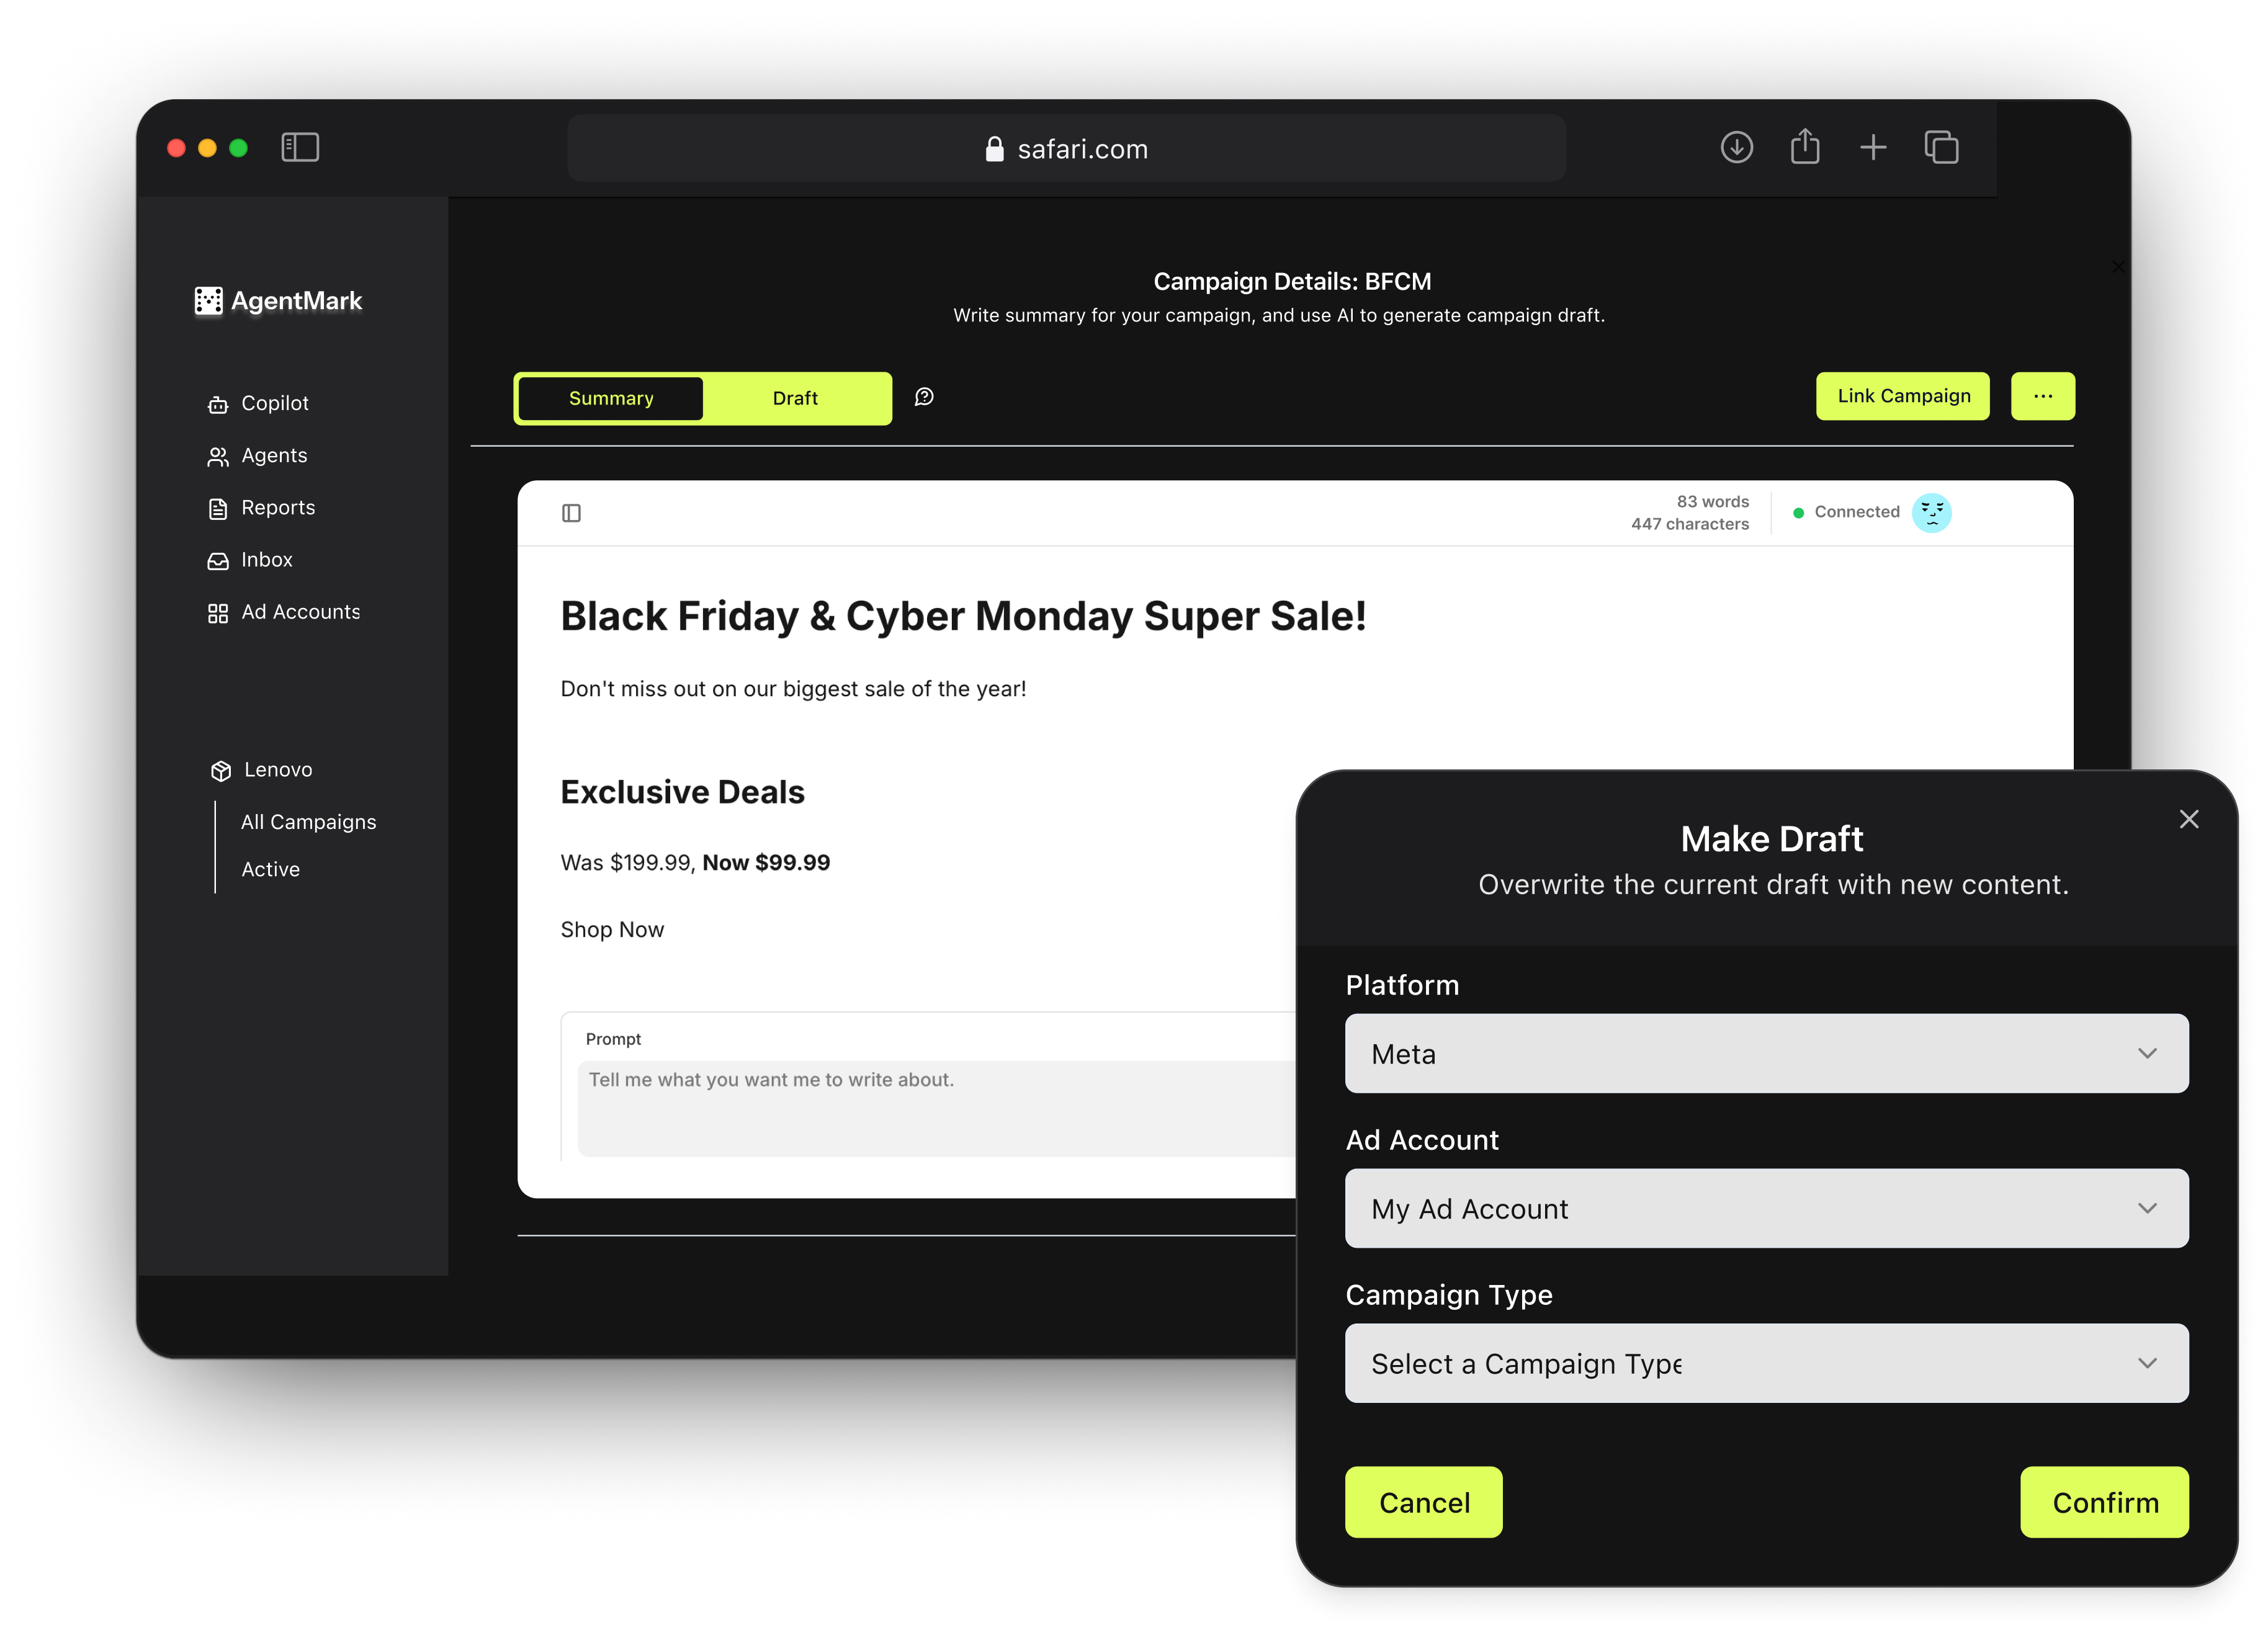This screenshot has height=1630, width=2268.
Task: Open Agents from the sidebar icon
Action: (217, 456)
